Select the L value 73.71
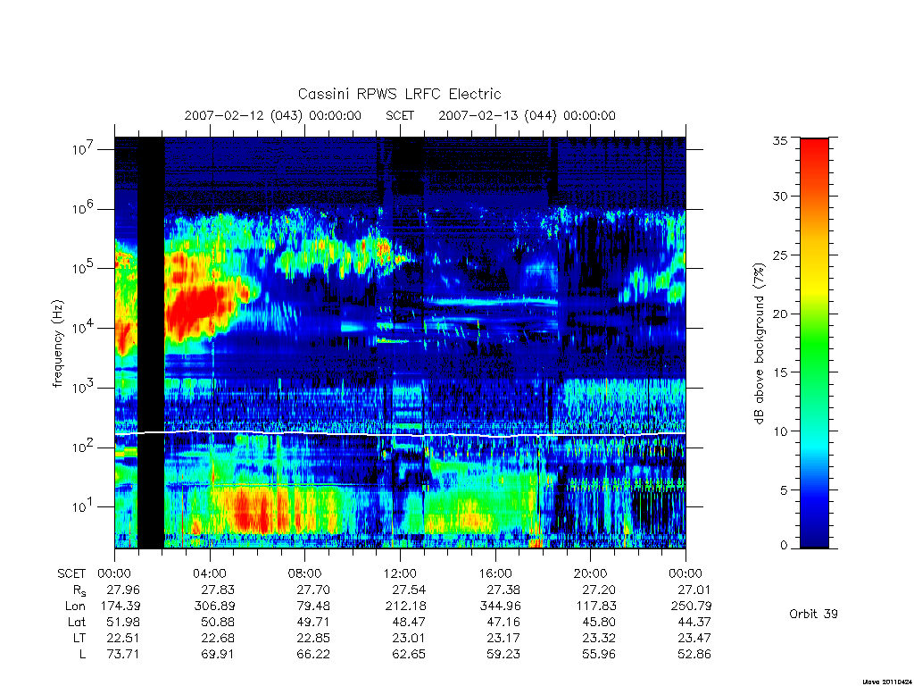 123,654
